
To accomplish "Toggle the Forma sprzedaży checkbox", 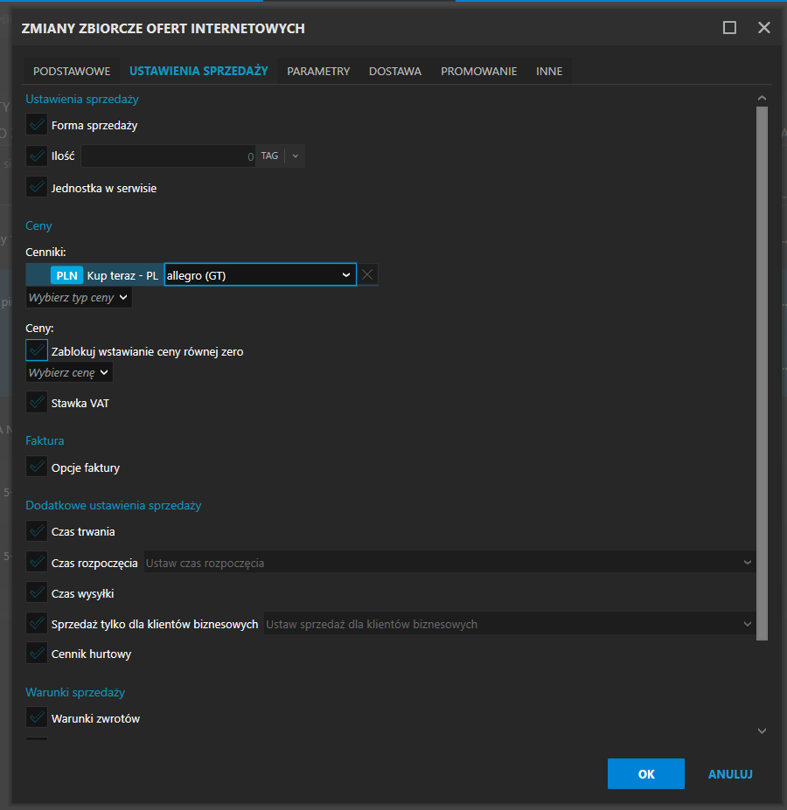I will click(37, 125).
